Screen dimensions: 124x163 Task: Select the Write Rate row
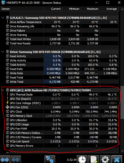click(62, 73)
